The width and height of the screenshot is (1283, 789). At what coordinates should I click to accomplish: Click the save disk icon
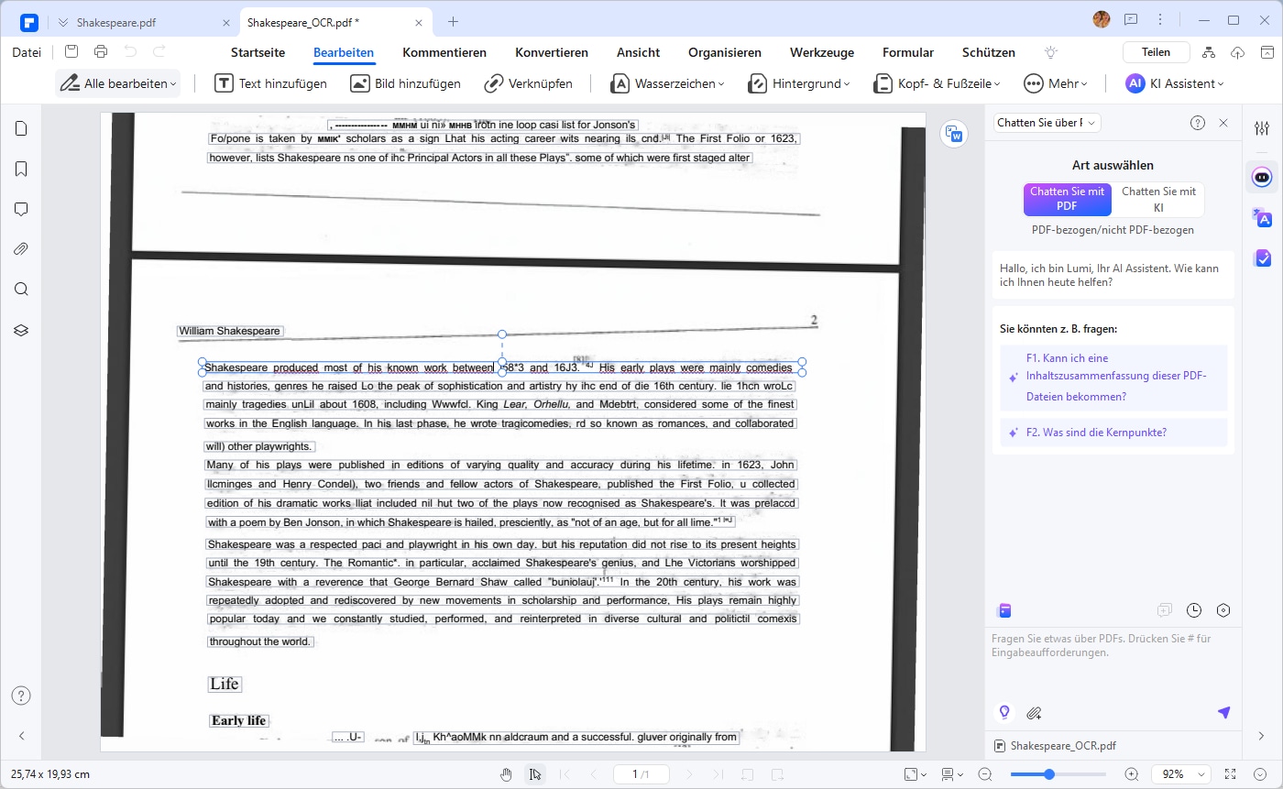(x=71, y=52)
